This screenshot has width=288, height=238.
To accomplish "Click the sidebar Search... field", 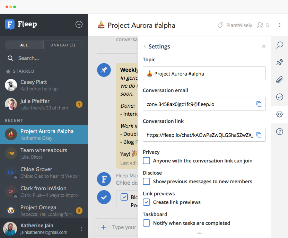I will pyautogui.click(x=44, y=58).
